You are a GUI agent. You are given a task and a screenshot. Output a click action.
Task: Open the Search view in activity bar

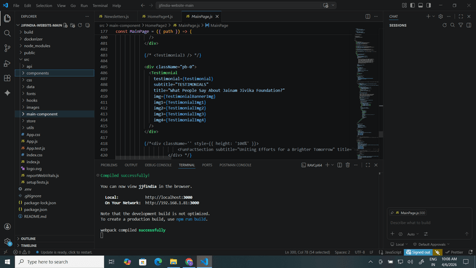[7, 33]
